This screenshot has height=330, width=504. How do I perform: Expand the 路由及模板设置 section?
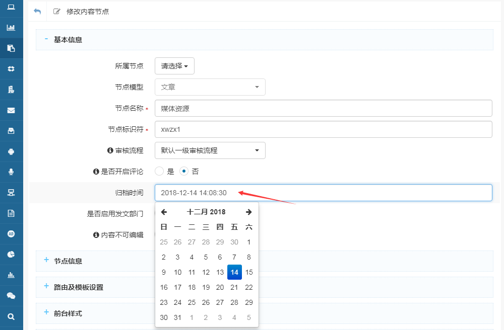coord(78,287)
